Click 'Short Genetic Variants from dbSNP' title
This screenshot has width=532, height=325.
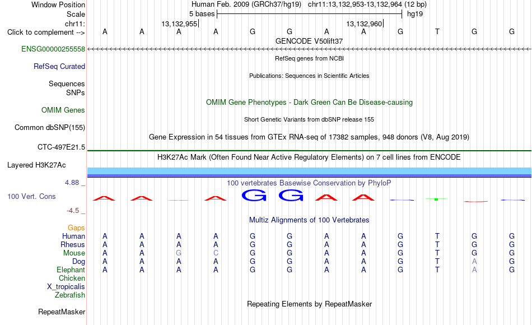coord(309,119)
